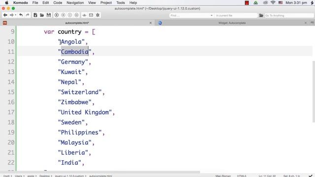Screen dimensions: 315x177
Task: Create a new file from the toolbar
Action: (x=35, y=15)
